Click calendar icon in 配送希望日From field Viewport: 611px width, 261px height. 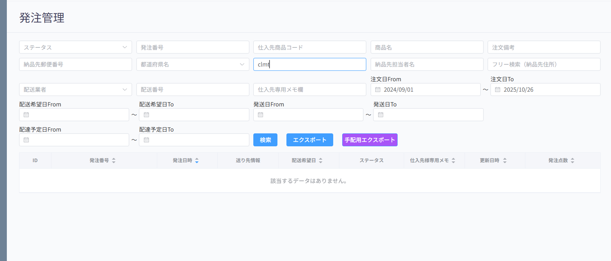point(26,115)
